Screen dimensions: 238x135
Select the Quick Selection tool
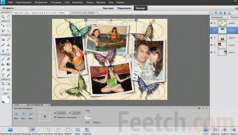point(8,31)
